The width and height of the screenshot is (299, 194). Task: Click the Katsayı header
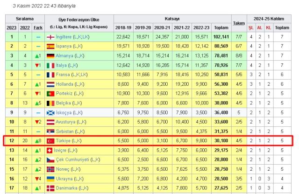coord(172,19)
